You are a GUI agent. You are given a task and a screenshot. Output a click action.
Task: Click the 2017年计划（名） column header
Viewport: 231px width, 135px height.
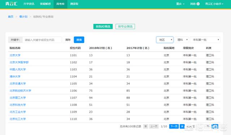[x=138, y=48]
